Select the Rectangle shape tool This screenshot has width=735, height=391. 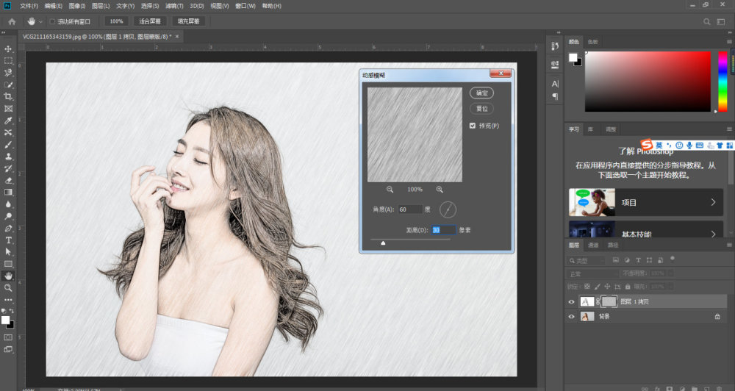[8, 264]
